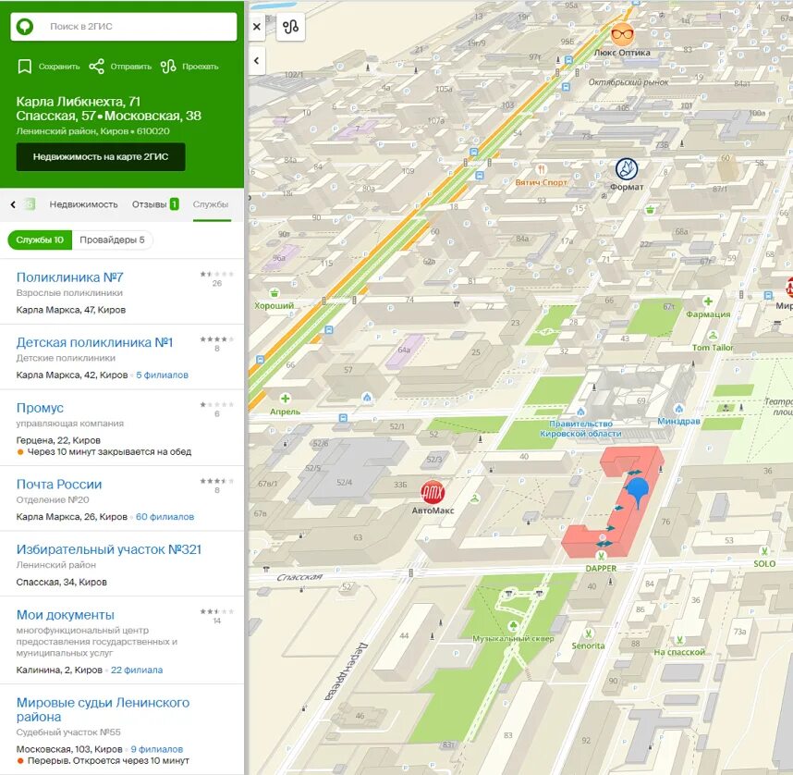793x775 pixels.
Task: Click the Апрель pharmacy cross icon
Action: coord(286,399)
